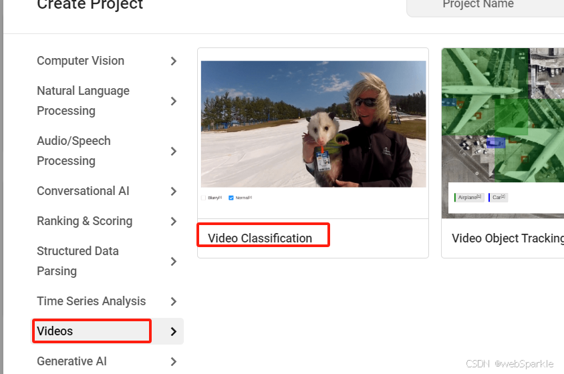
Task: Select the Ranking & Scoring category
Action: [84, 221]
